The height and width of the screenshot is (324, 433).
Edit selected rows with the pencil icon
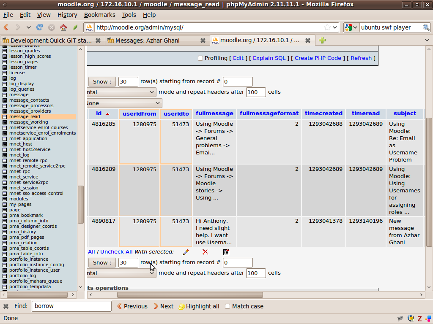pos(185,252)
